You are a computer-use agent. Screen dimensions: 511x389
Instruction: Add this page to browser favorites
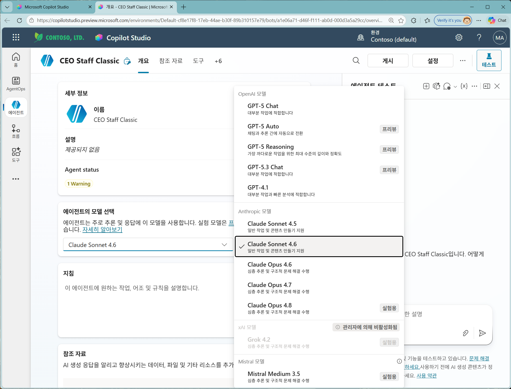401,20
